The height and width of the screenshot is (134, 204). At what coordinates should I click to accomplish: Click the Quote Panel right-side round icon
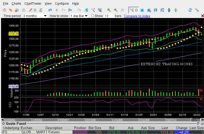click(x=202, y=123)
